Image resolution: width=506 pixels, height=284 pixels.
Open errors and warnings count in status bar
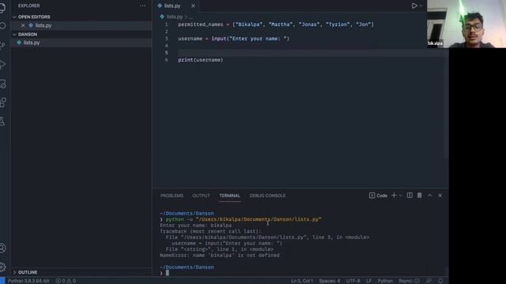(x=66, y=281)
